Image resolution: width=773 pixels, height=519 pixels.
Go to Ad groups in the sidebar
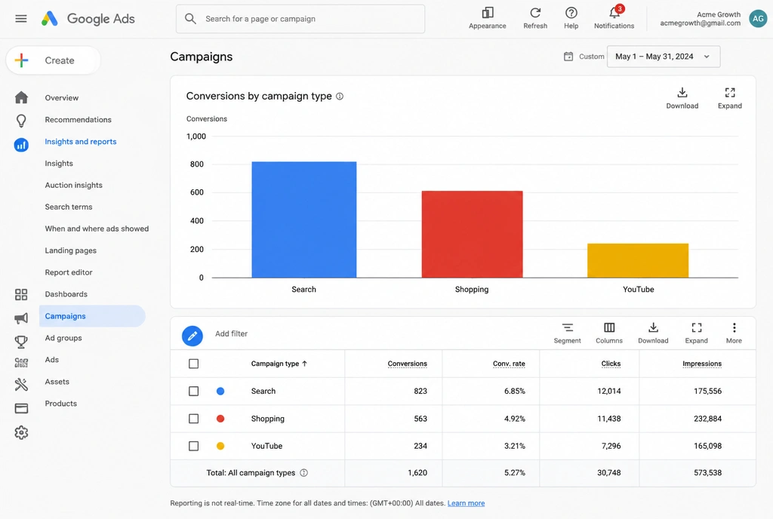click(63, 338)
